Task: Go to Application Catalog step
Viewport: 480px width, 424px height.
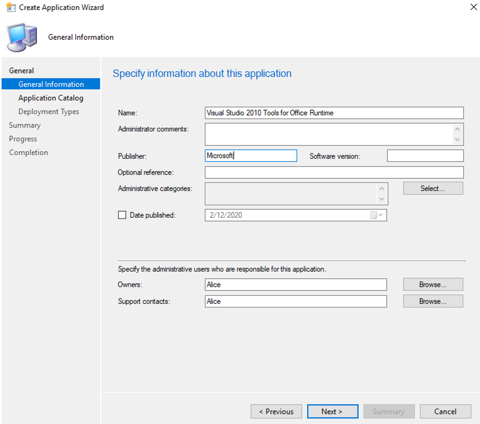Action: 51,98
